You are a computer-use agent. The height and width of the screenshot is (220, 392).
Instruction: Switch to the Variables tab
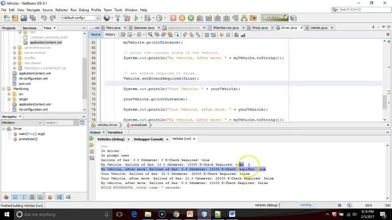pyautogui.click(x=115, y=132)
